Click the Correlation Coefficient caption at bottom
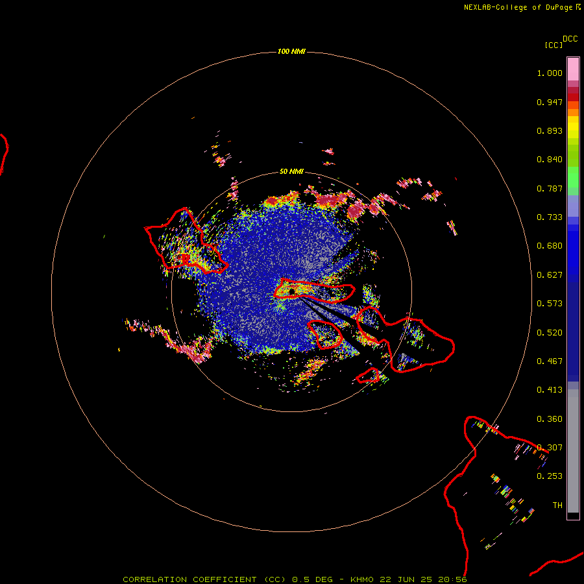 (x=295, y=579)
